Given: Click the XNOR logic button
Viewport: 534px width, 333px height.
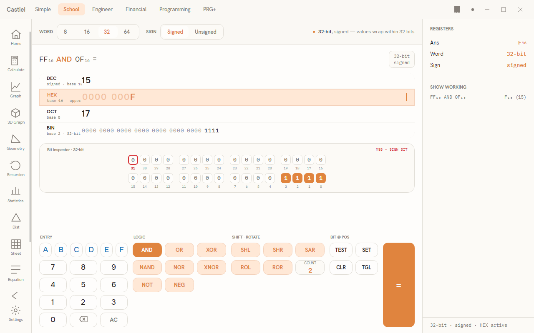Looking at the screenshot, I should pos(212,267).
